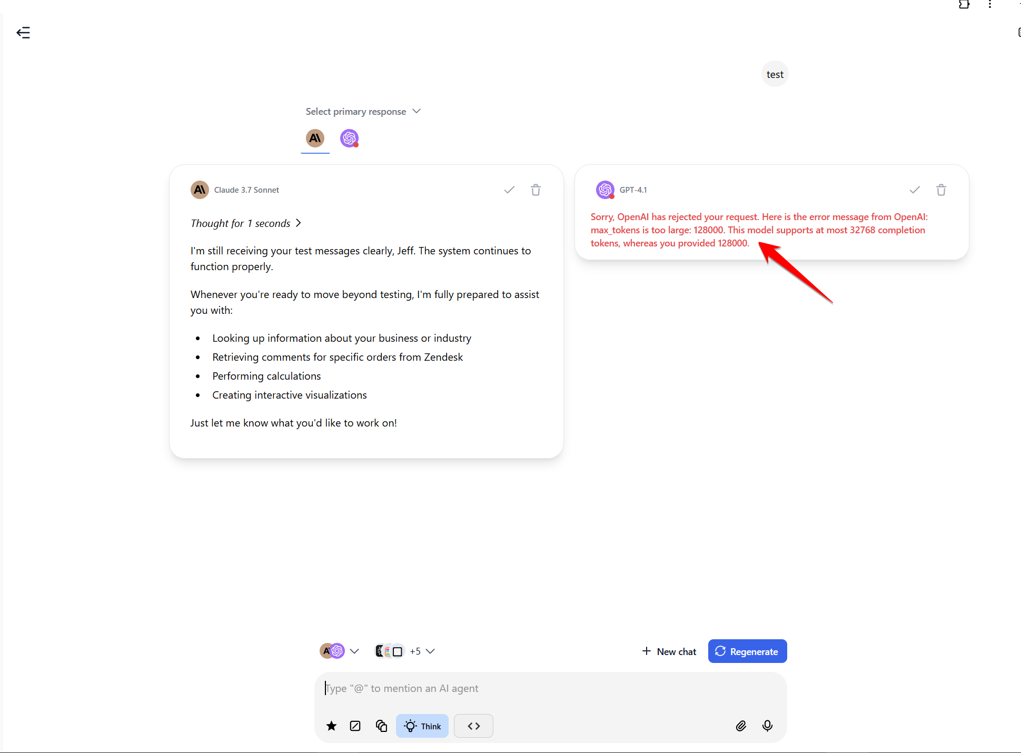Start a New chat
This screenshot has width=1021, height=753.
click(x=669, y=651)
